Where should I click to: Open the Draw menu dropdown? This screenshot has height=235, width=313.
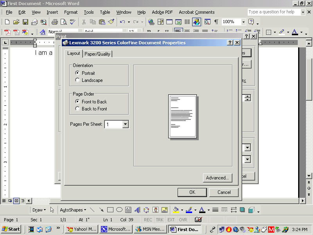(39, 210)
